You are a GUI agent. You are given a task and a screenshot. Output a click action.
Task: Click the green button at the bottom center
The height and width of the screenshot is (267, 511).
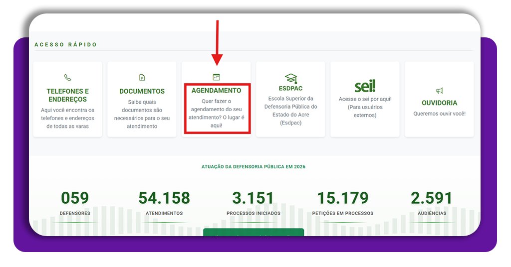(x=254, y=232)
